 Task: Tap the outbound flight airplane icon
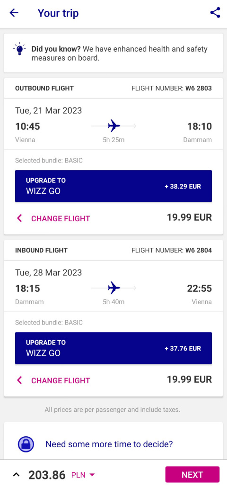point(114,126)
